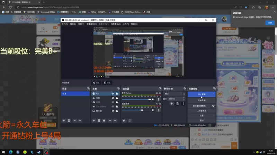Delete source using Sources panel trash icon
Image resolution: width=277 pixels, height=155 pixels.
pyautogui.click(x=99, y=121)
